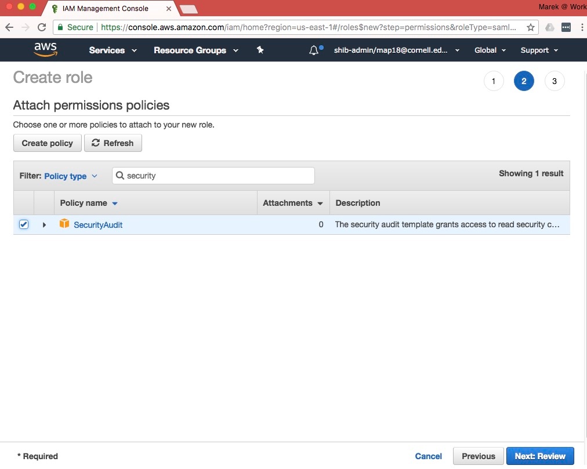587x469 pixels.
Task: Click the 'Showing 1 result' text
Action: pyautogui.click(x=531, y=173)
